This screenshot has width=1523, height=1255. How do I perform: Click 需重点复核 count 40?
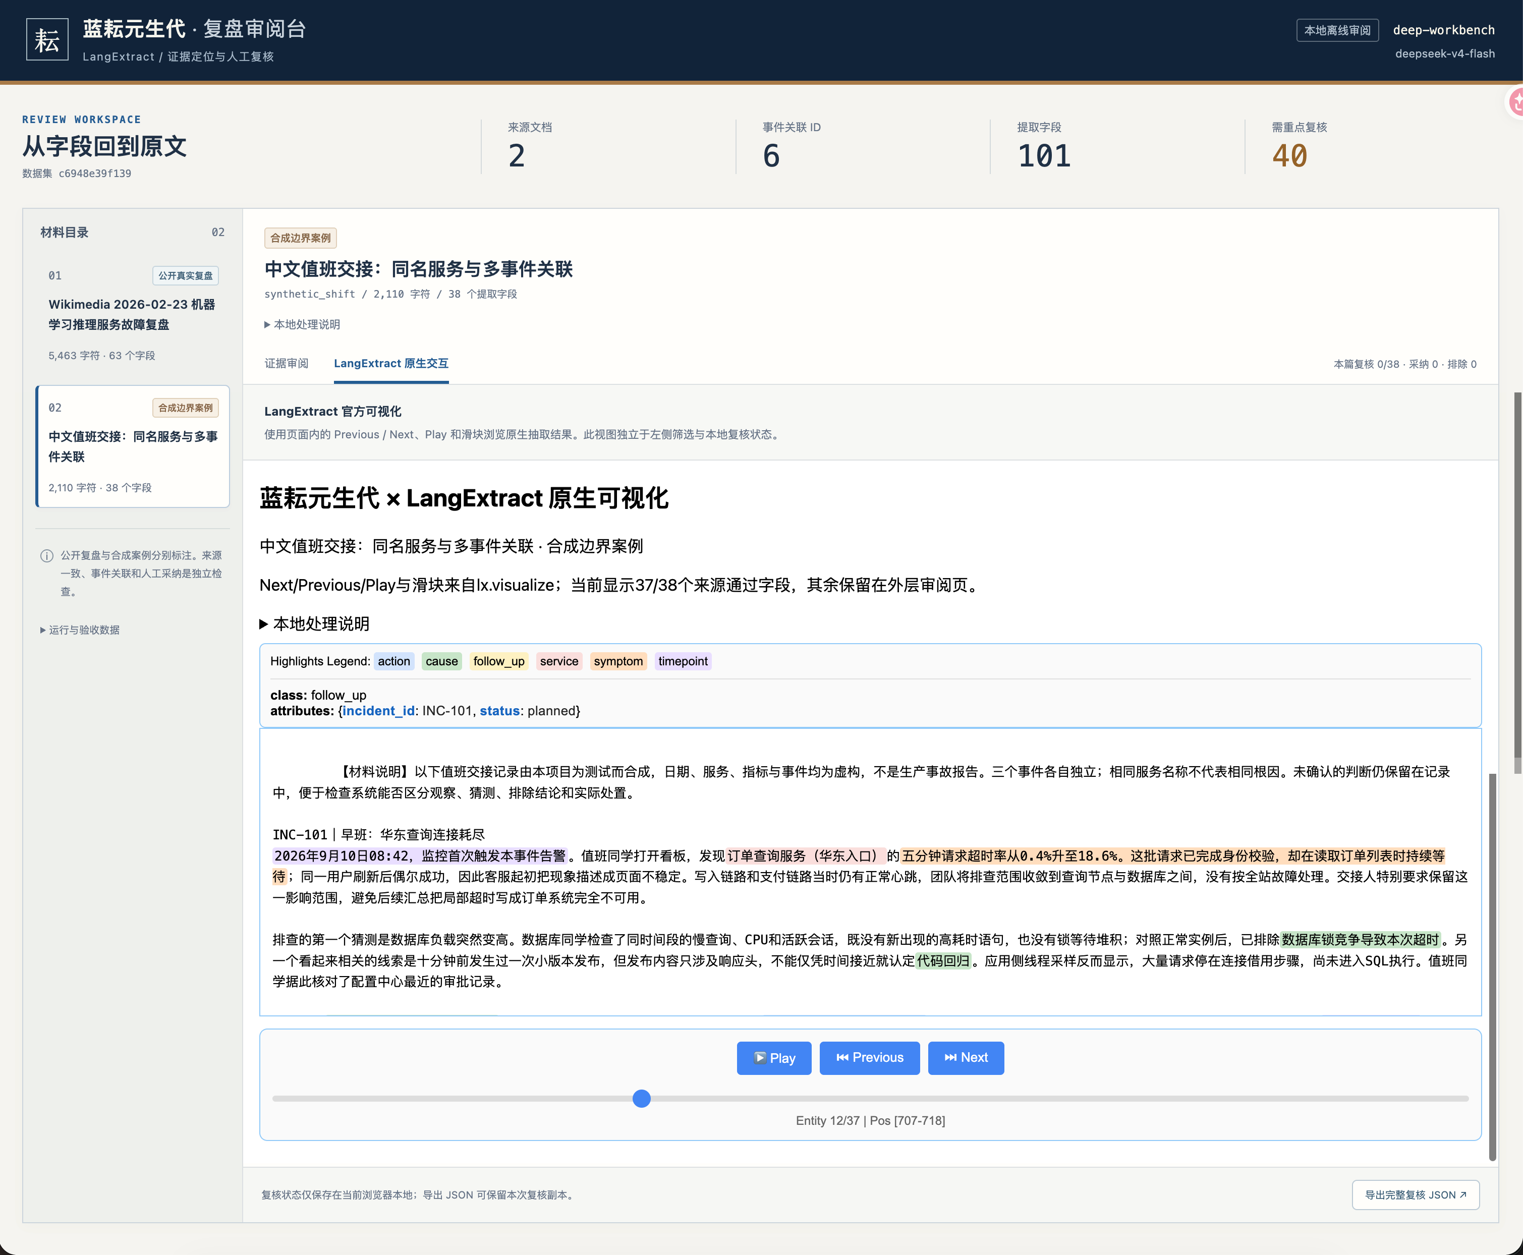1289,156
